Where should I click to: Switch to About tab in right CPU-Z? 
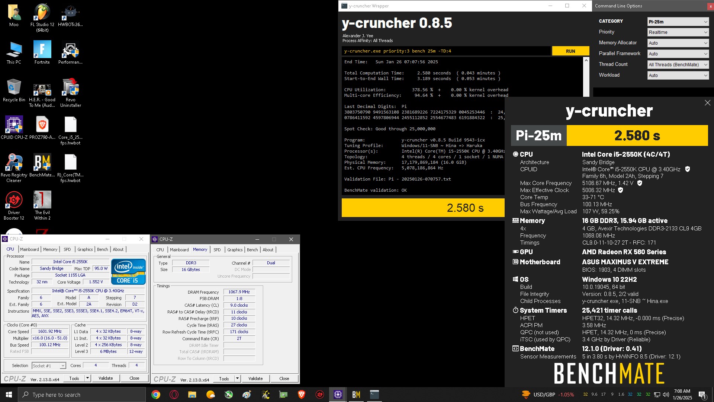click(268, 250)
